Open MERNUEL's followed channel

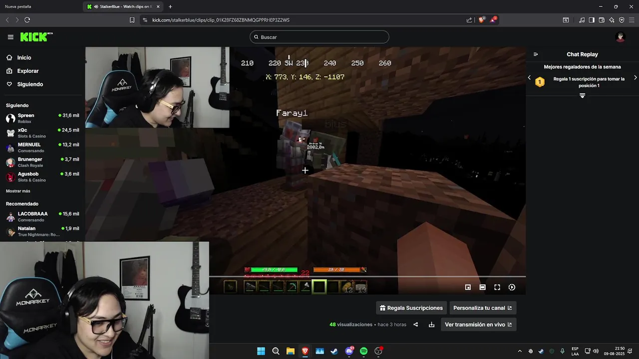[42, 148]
